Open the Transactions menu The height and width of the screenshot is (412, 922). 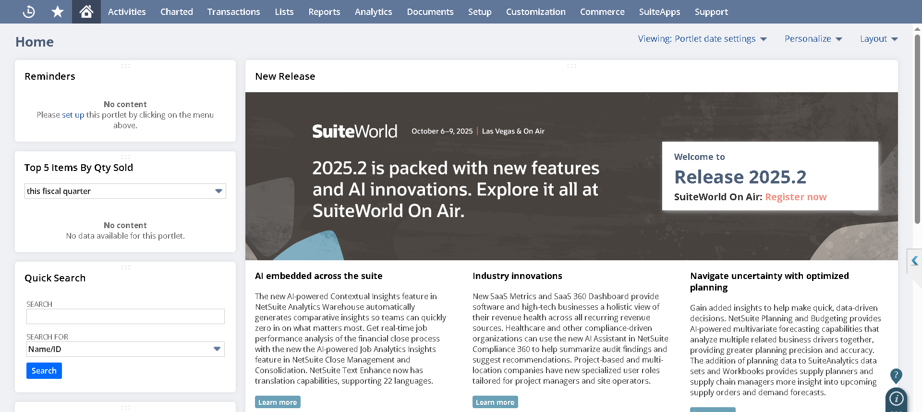[x=233, y=12]
